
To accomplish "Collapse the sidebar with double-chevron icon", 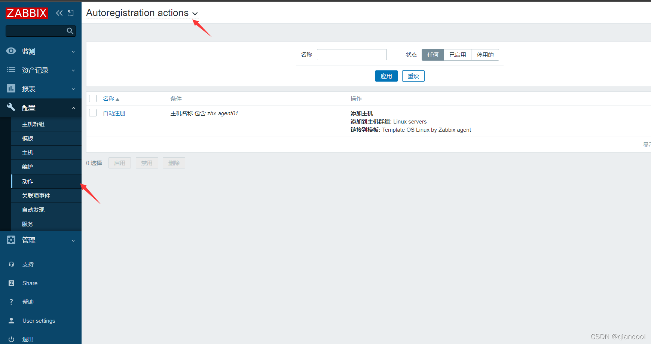I will [x=59, y=13].
